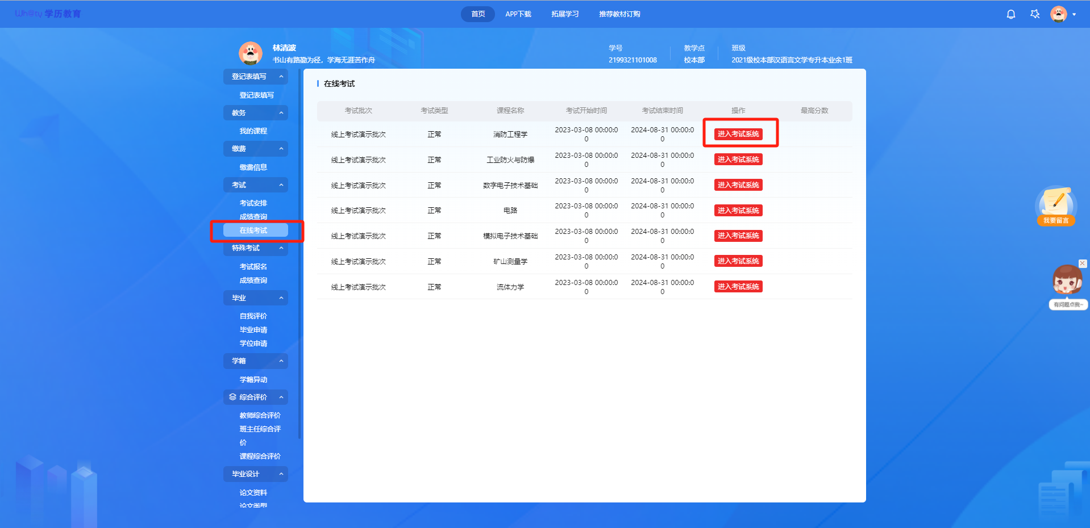Open the 推荐教材订购 menu item
This screenshot has height=528, width=1090.
[619, 14]
